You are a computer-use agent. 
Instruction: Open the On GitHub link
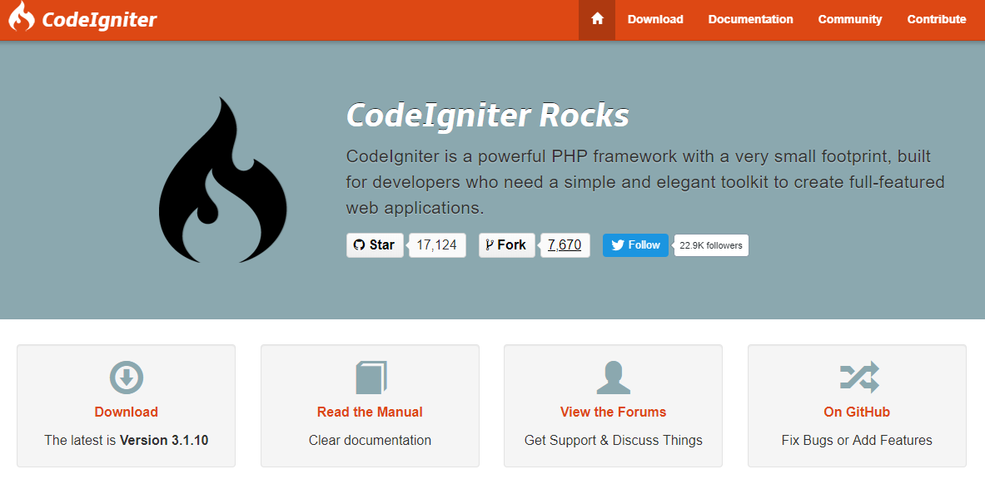pyautogui.click(x=857, y=412)
